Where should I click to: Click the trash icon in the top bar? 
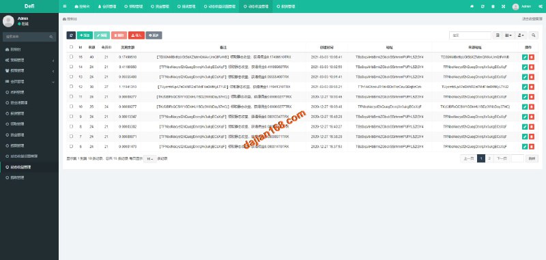[x=493, y=6]
